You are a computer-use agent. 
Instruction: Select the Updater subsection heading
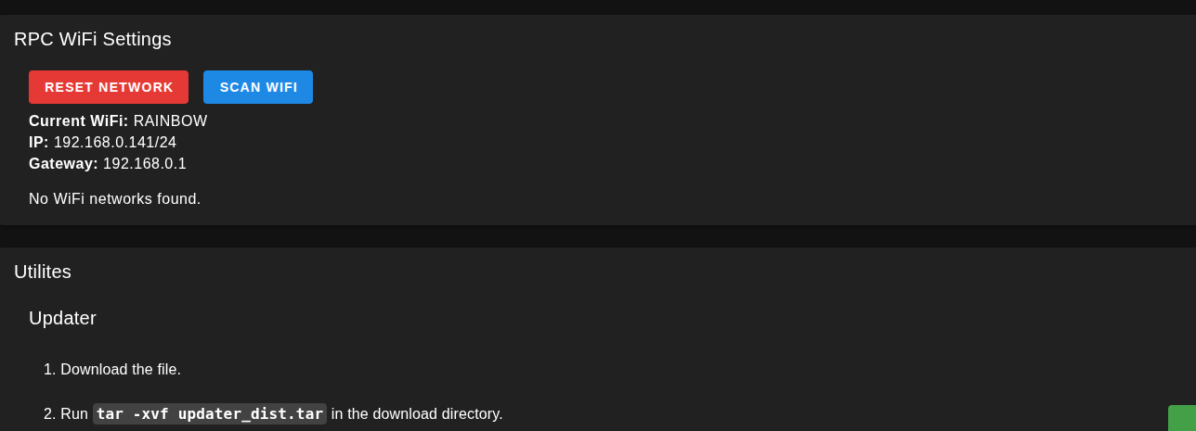click(x=62, y=318)
